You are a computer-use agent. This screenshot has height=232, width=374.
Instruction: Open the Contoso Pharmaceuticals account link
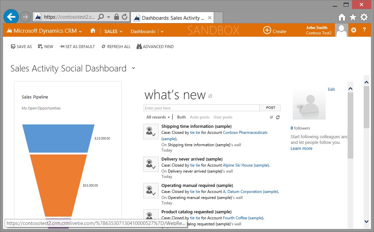245,133
